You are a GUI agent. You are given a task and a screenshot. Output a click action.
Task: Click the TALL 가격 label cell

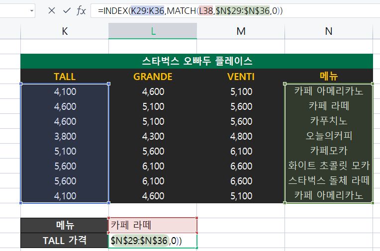point(65,241)
